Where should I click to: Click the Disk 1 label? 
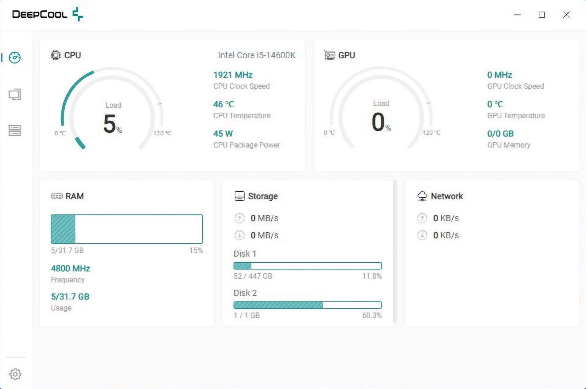point(245,254)
